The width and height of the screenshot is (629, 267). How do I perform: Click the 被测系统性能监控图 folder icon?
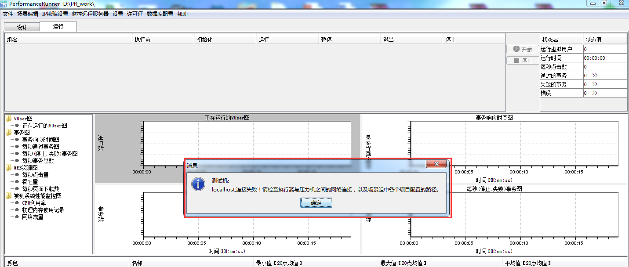tap(9, 196)
